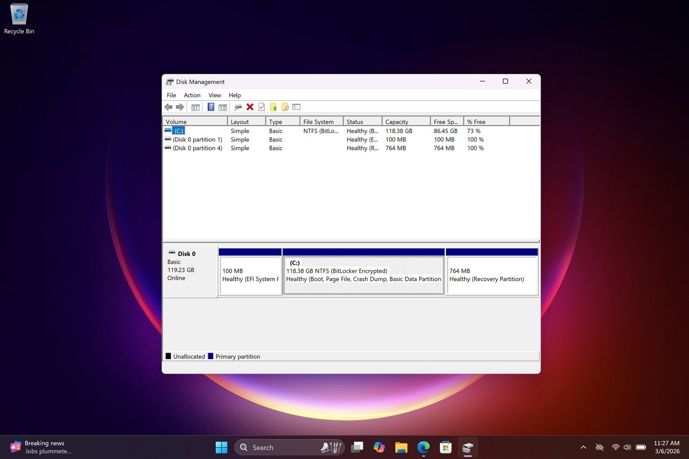This screenshot has width=689, height=459.
Task: Sort by the Capacity column header
Action: [406, 122]
